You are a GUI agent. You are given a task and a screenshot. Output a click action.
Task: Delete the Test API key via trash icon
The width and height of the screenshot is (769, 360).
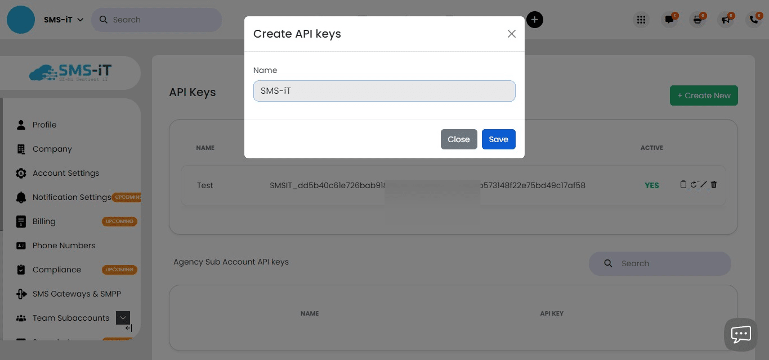[713, 184]
